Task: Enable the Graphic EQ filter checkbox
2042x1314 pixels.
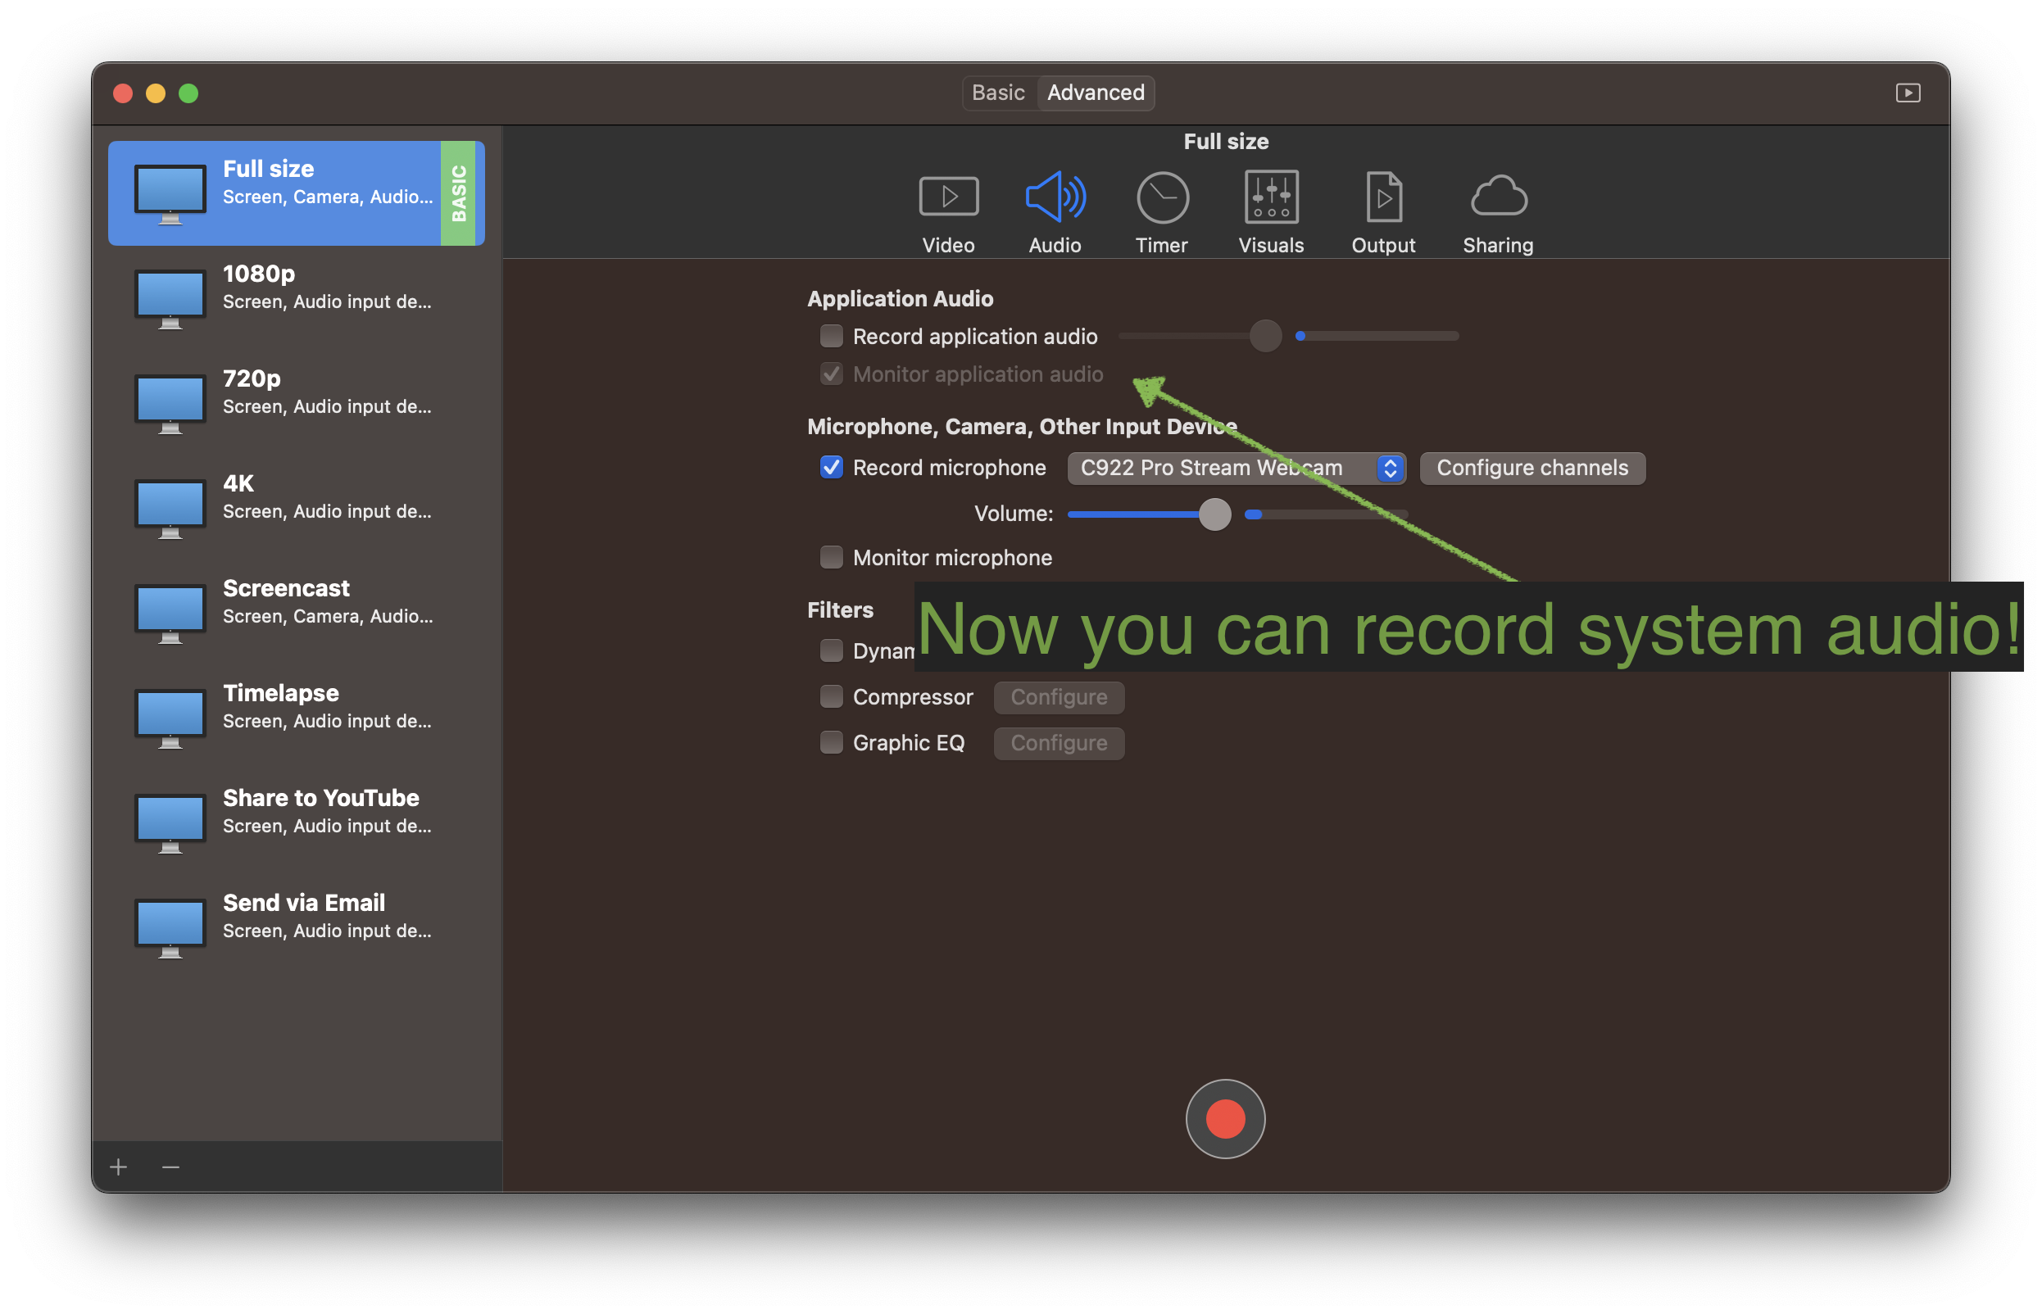Action: [x=831, y=742]
